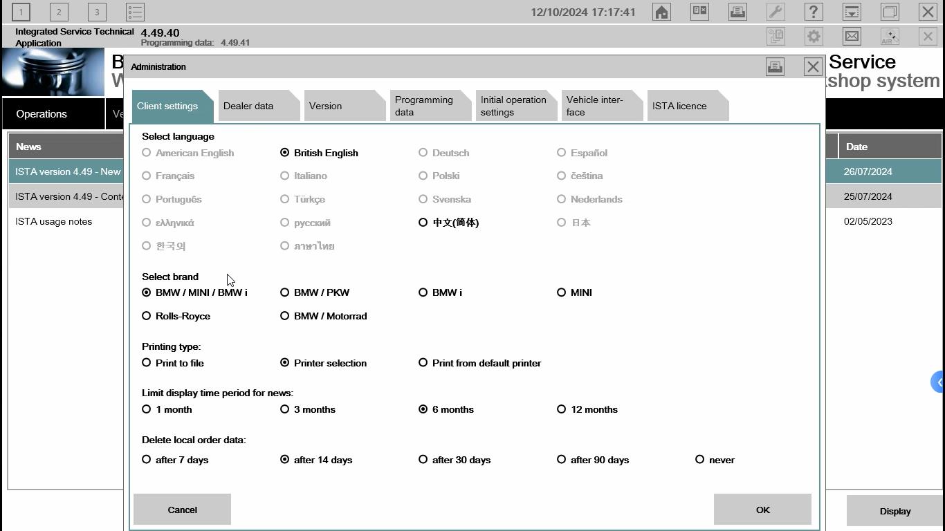
Task: Switch to the Version tab
Action: pos(345,106)
